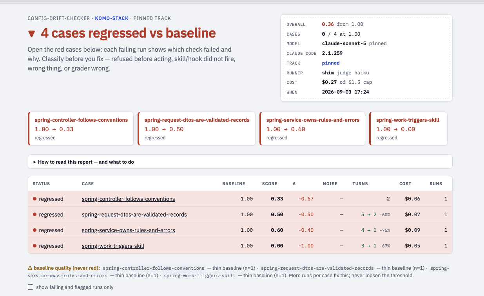Open the spring-request-dtos-are-validated-records summary card

[x=197, y=129]
